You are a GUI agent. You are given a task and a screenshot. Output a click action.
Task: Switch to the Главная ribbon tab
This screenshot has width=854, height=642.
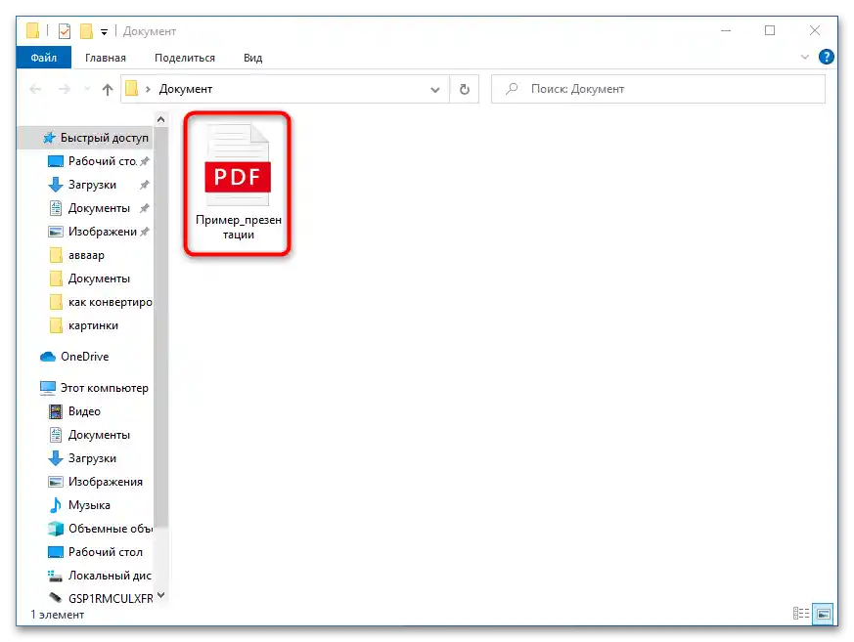105,58
